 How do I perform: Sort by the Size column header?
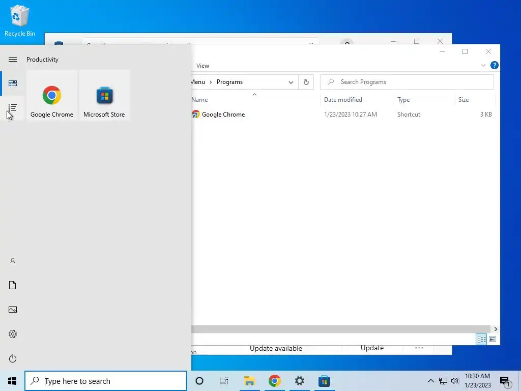[464, 100]
